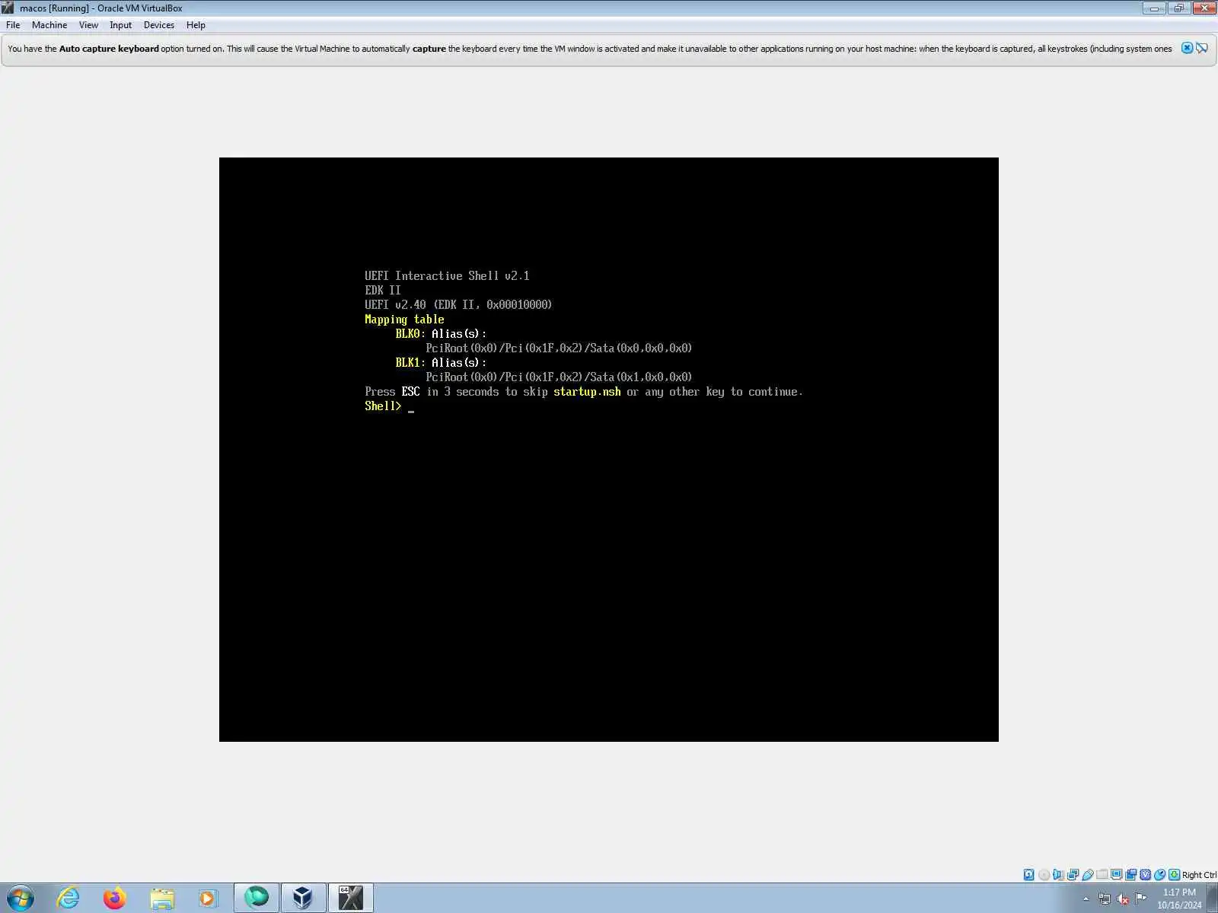Switch to the green swirl app in taskbar
Image resolution: width=1218 pixels, height=913 pixels.
pyautogui.click(x=257, y=898)
